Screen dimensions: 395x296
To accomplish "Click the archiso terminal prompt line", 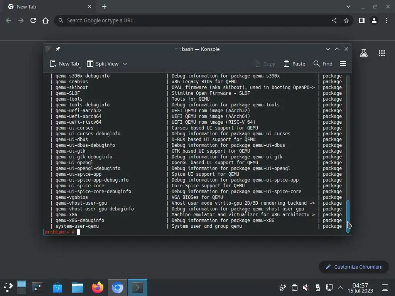I will coord(194,232).
